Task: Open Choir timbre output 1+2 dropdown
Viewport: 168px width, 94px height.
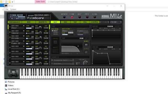Action: click(46, 28)
